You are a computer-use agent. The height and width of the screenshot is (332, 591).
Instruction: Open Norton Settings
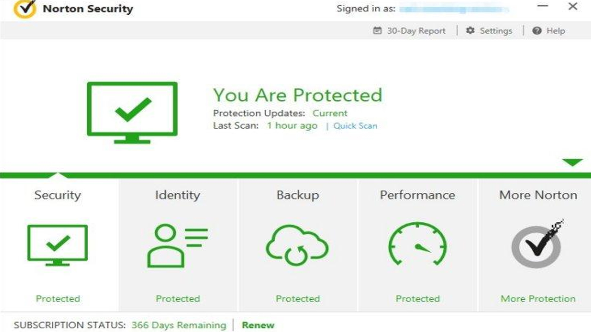489,31
